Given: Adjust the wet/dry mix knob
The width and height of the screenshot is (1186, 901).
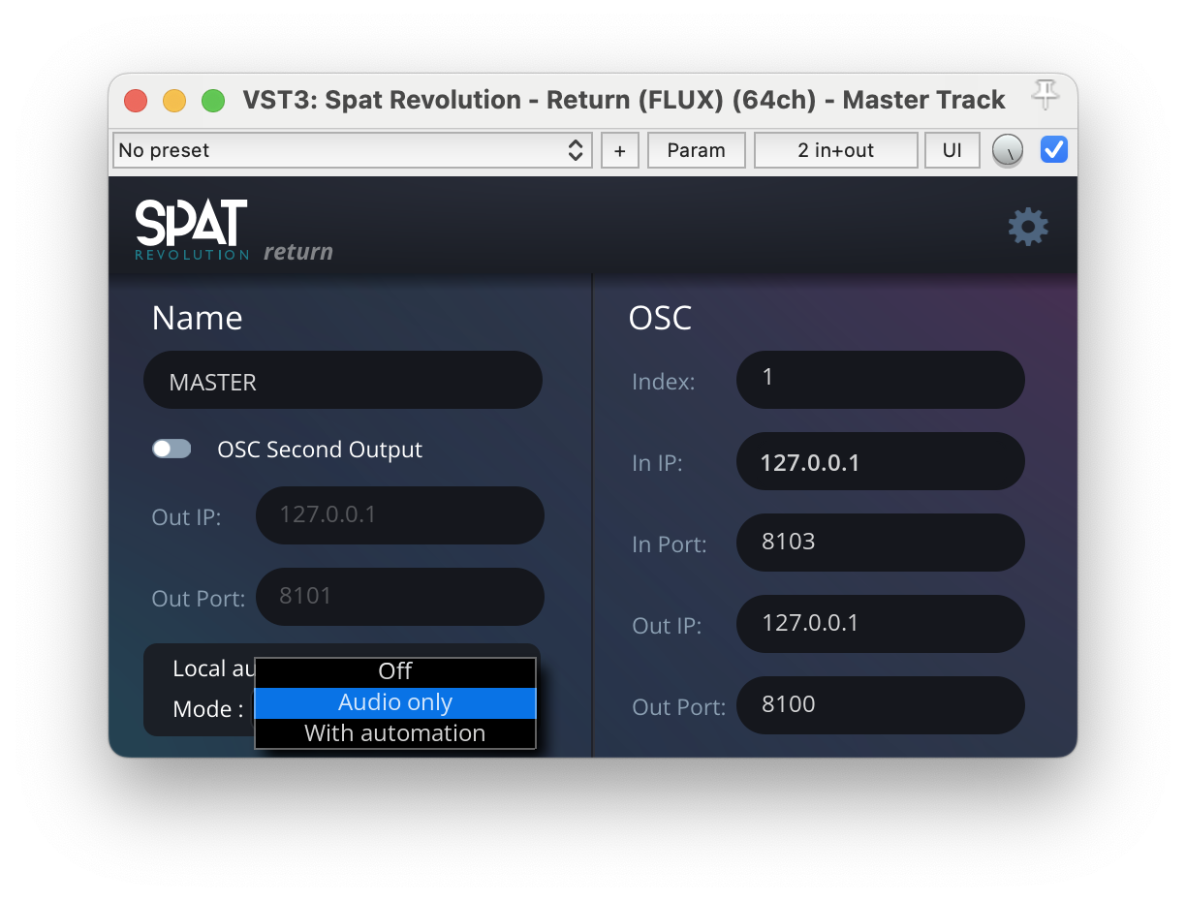Looking at the screenshot, I should coord(1008,151).
